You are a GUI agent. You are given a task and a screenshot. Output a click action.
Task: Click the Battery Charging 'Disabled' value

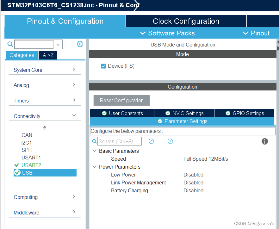193,190
